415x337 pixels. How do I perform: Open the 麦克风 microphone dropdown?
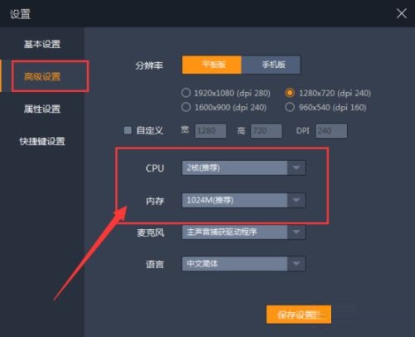click(244, 232)
